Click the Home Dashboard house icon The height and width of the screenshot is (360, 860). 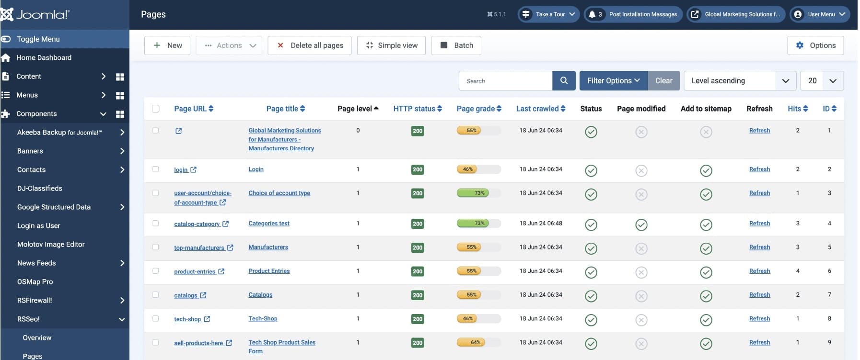tap(6, 57)
